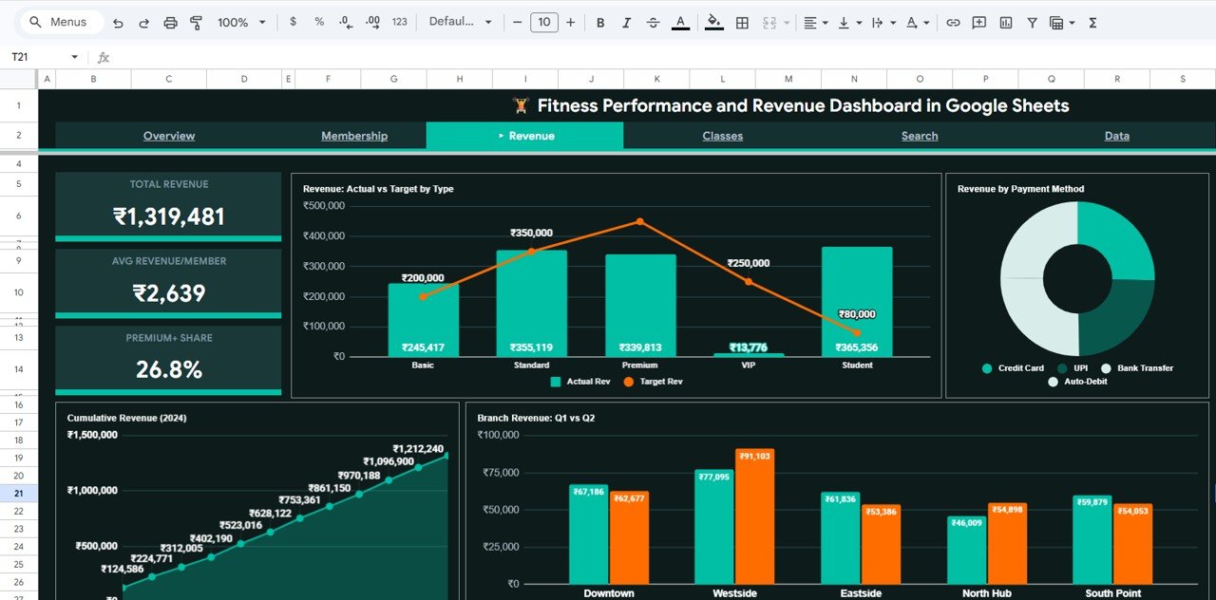Toggle italic formatting
The width and height of the screenshot is (1216, 600).
click(627, 21)
